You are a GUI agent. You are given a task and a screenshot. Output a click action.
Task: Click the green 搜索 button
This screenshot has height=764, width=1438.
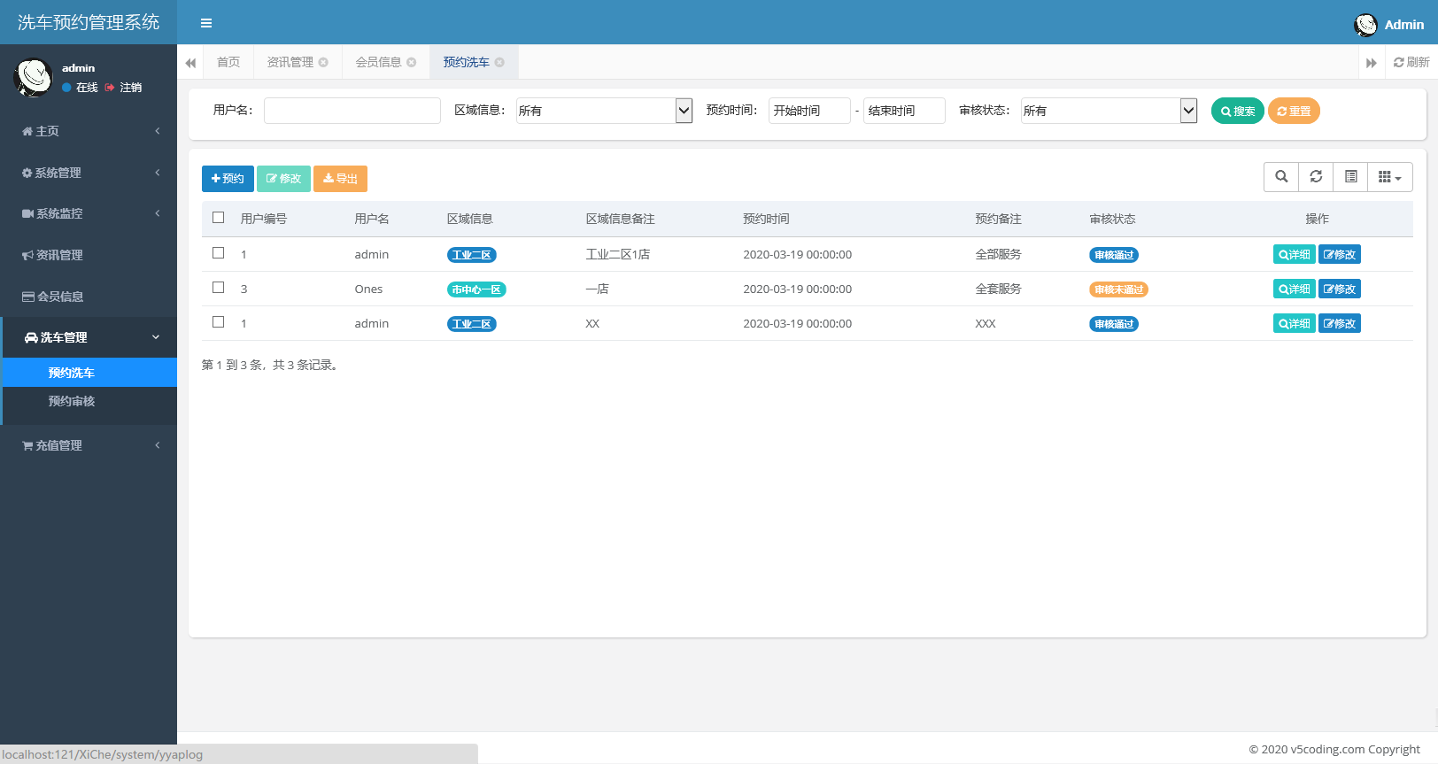1237,111
